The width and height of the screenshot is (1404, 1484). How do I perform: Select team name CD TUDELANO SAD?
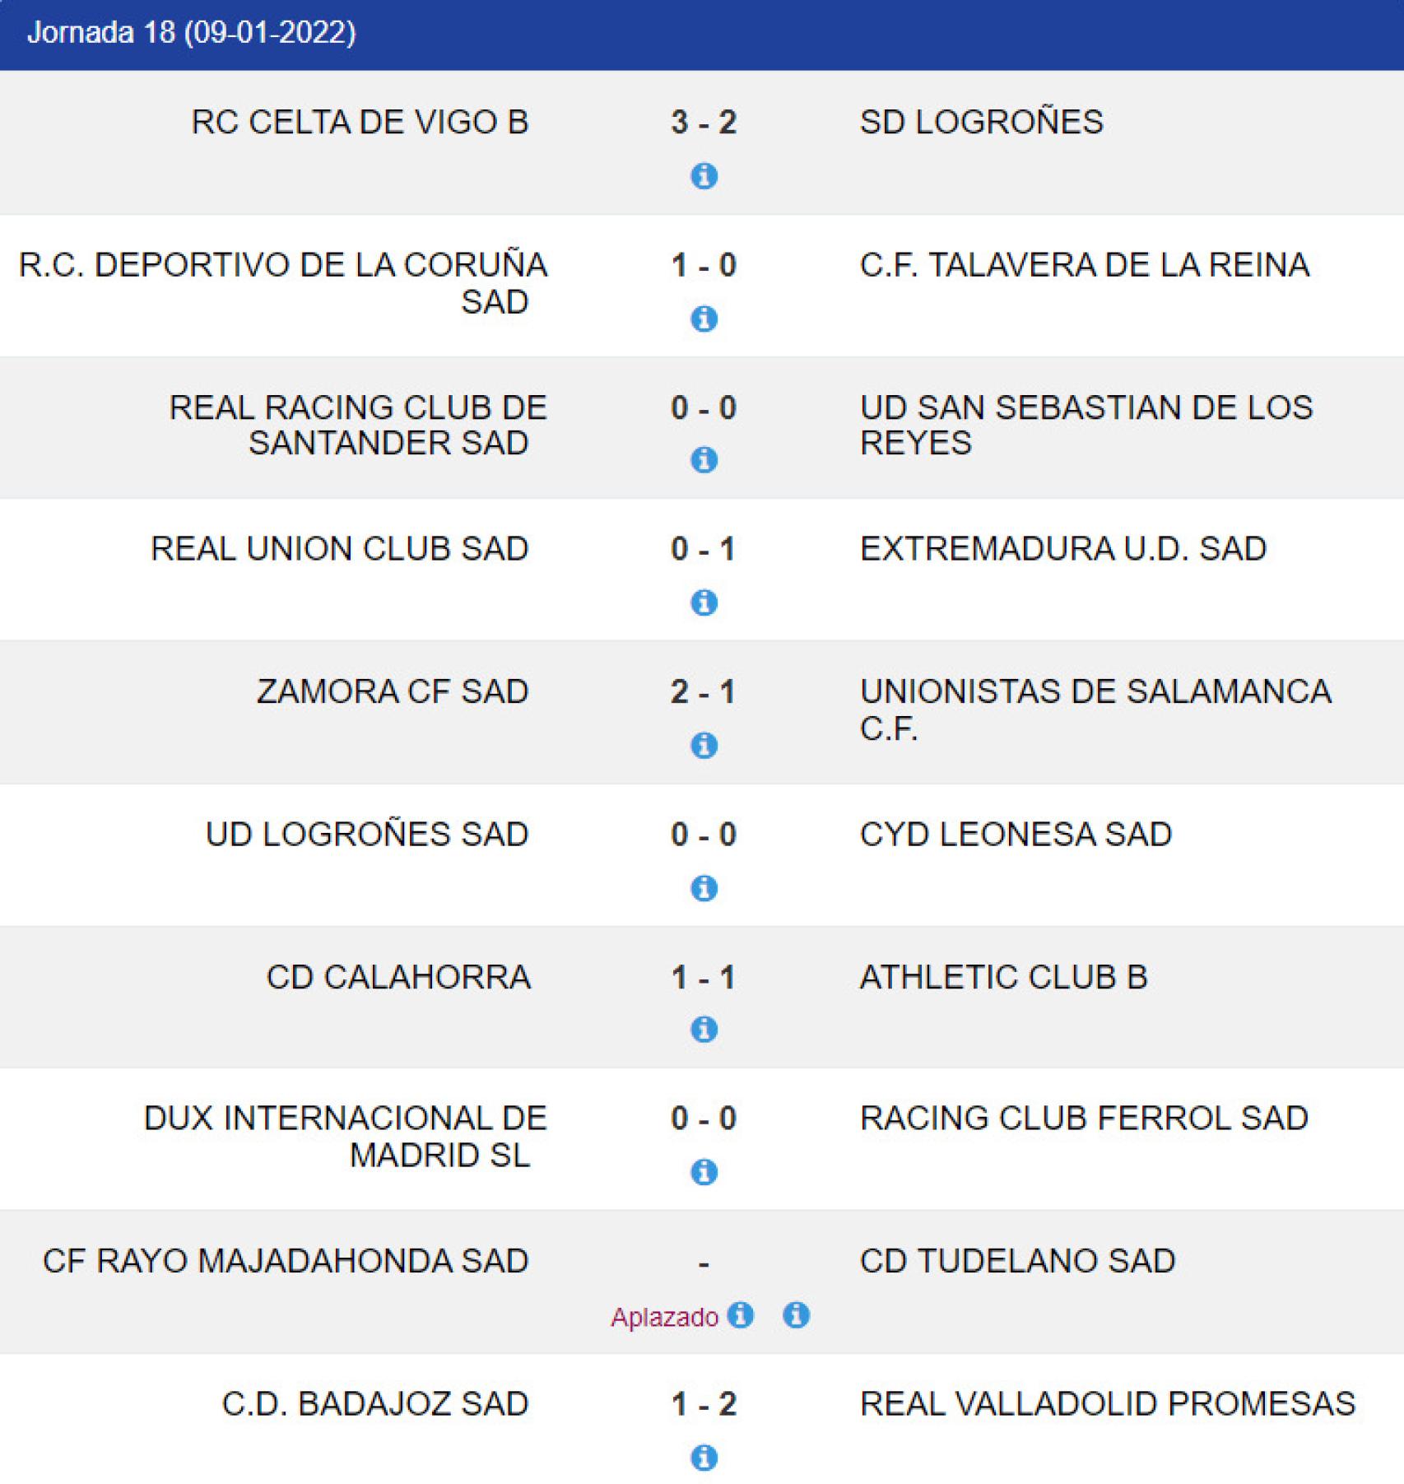point(1017,1261)
